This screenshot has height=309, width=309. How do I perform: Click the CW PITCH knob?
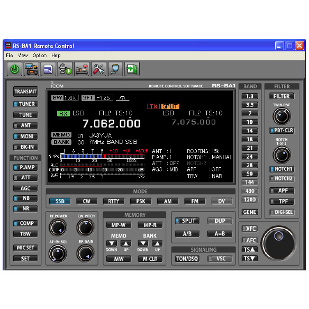point(85,228)
